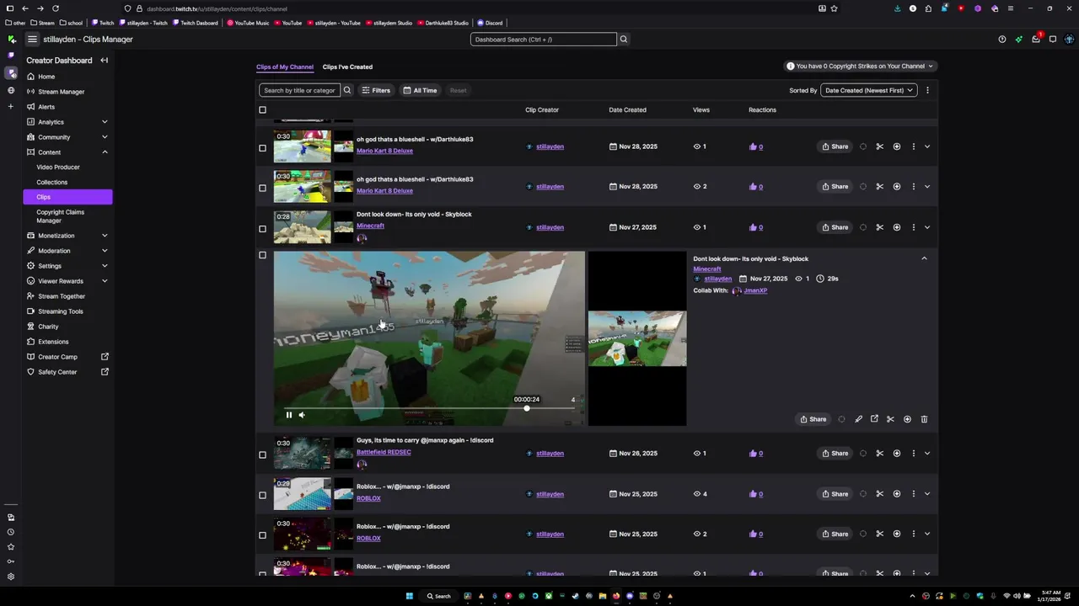This screenshot has height=606, width=1079.
Task: Edit the expanded clip with the sword icon
Action: (858, 419)
